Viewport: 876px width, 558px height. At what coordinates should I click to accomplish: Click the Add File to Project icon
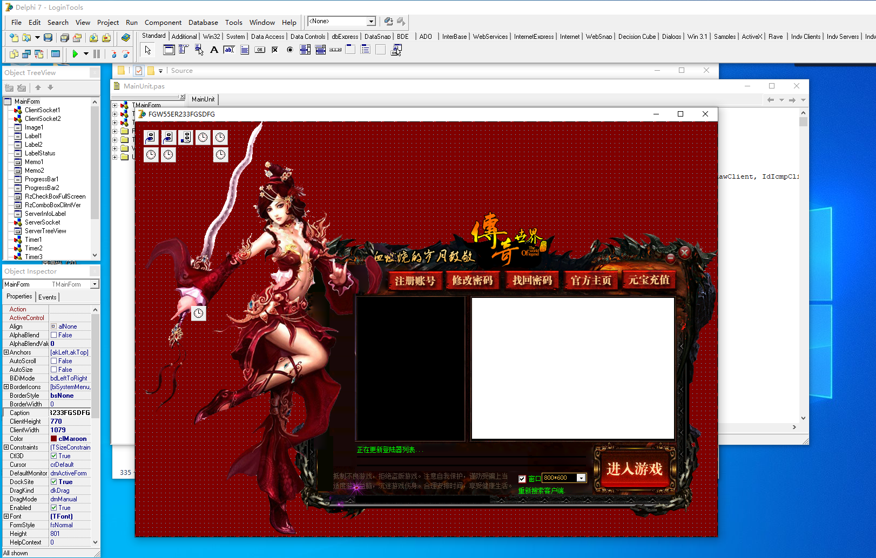click(94, 38)
